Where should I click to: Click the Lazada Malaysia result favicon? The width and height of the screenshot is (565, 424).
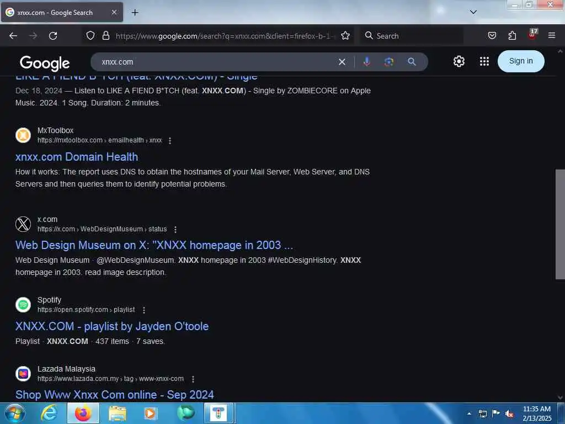pyautogui.click(x=23, y=374)
